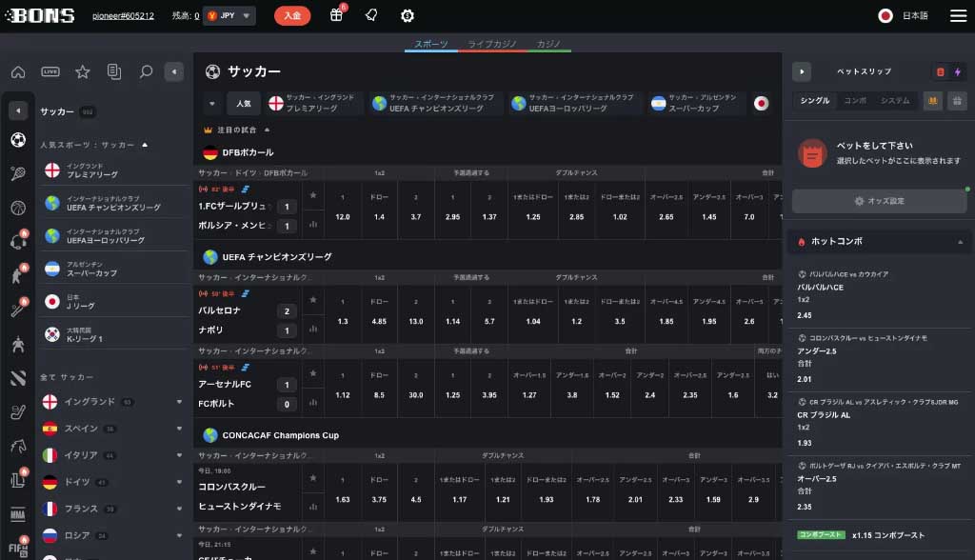Open stats chart for Arsenal vs Porto
975x560 pixels.
point(313,403)
